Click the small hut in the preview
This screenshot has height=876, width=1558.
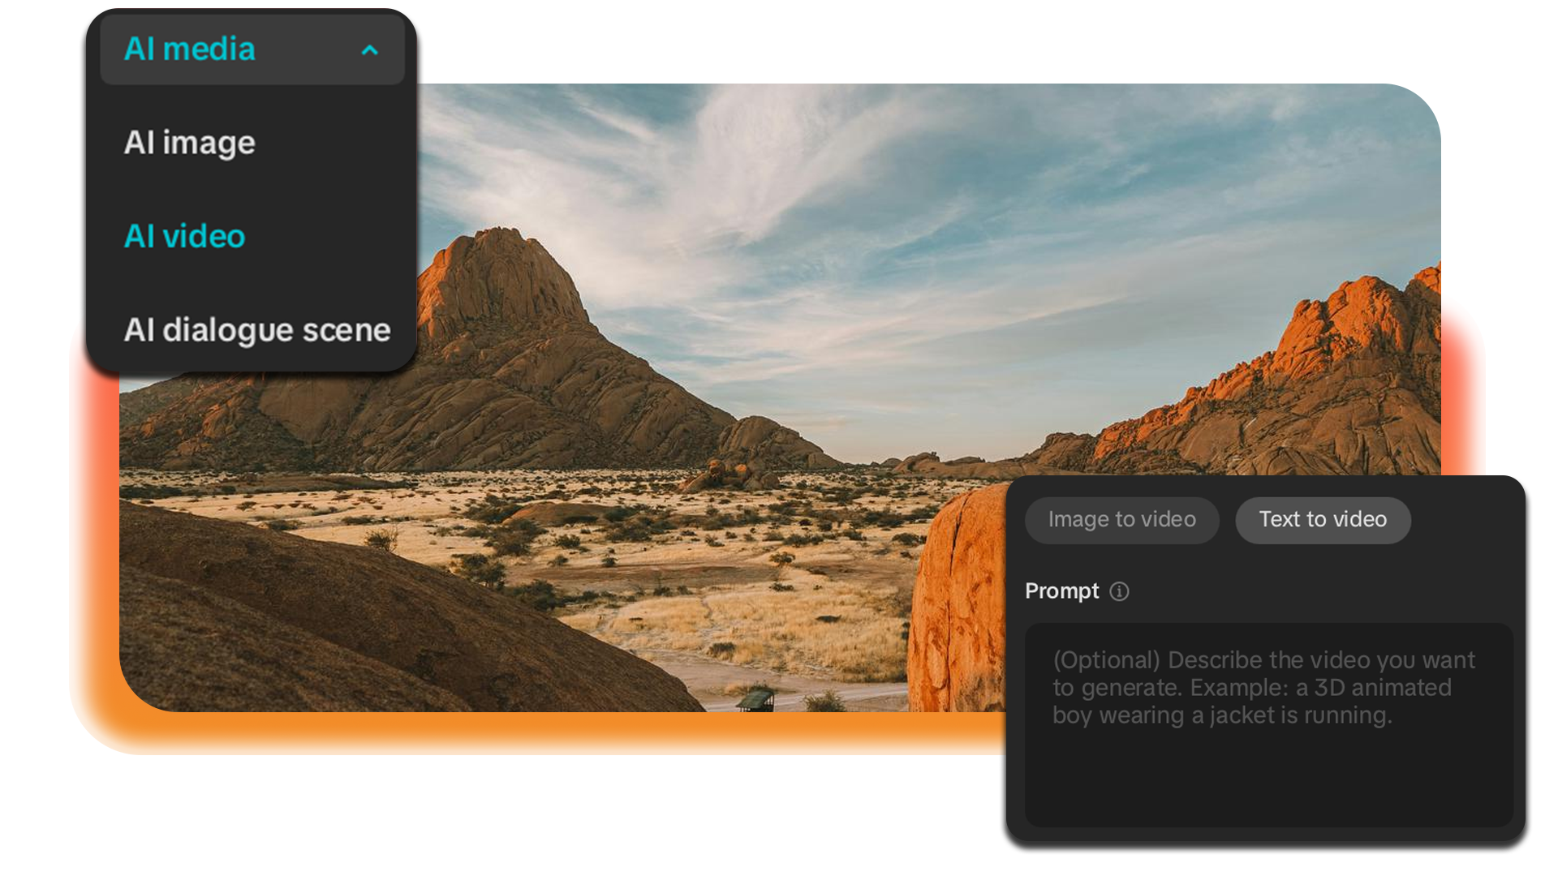pos(755,699)
